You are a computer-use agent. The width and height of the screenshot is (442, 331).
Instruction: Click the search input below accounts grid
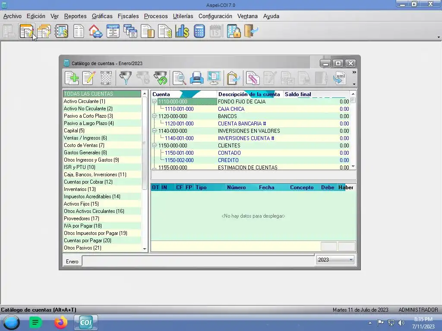253,175
